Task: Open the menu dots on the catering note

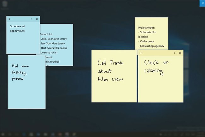Action: click(174, 53)
